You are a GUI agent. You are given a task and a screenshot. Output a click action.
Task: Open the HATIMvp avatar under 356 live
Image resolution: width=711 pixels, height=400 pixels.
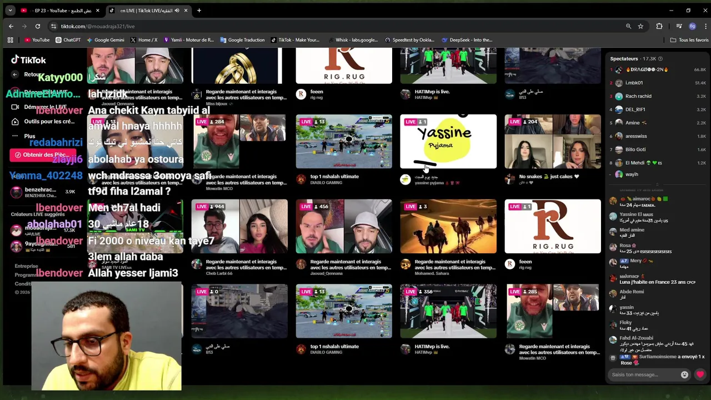tap(405, 349)
